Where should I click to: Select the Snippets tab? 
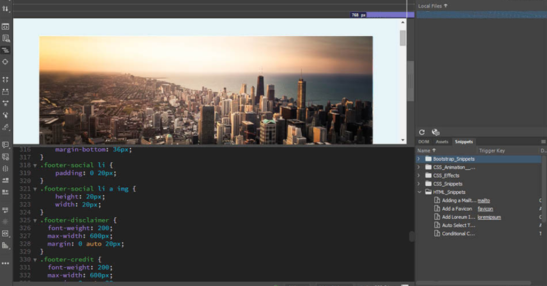[x=464, y=142]
